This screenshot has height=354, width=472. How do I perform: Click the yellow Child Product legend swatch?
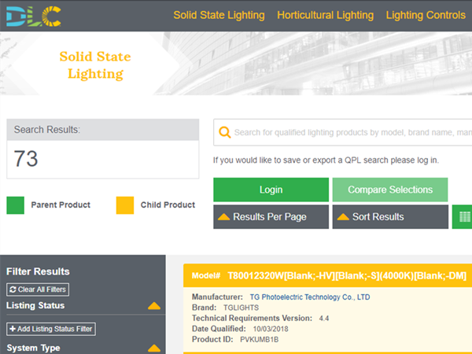125,205
